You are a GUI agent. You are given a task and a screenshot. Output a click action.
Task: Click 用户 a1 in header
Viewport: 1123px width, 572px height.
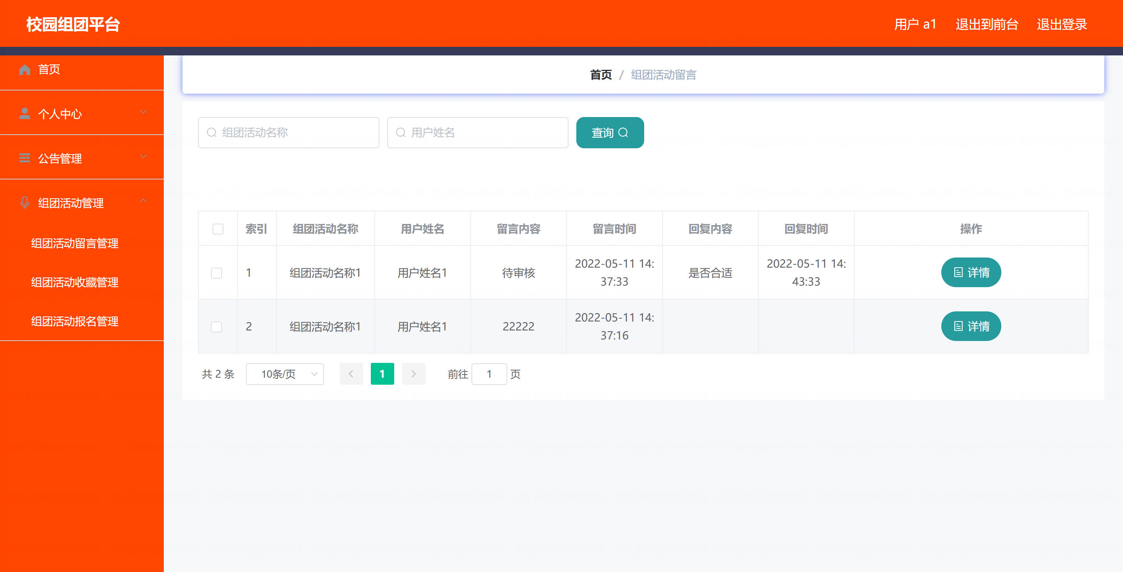tap(915, 24)
